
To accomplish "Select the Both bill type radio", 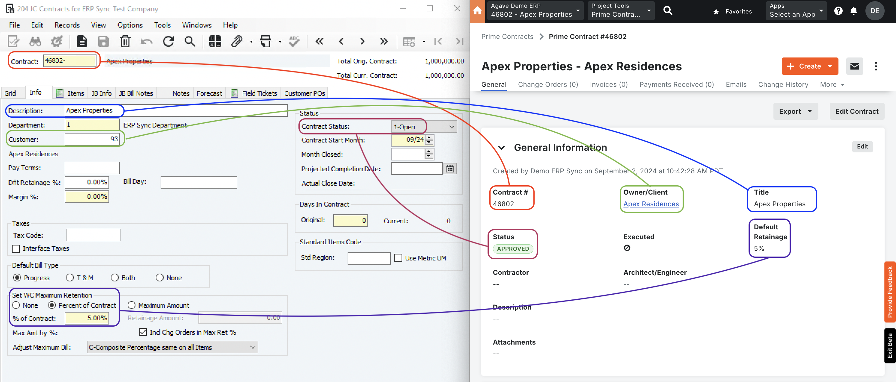I will point(115,278).
